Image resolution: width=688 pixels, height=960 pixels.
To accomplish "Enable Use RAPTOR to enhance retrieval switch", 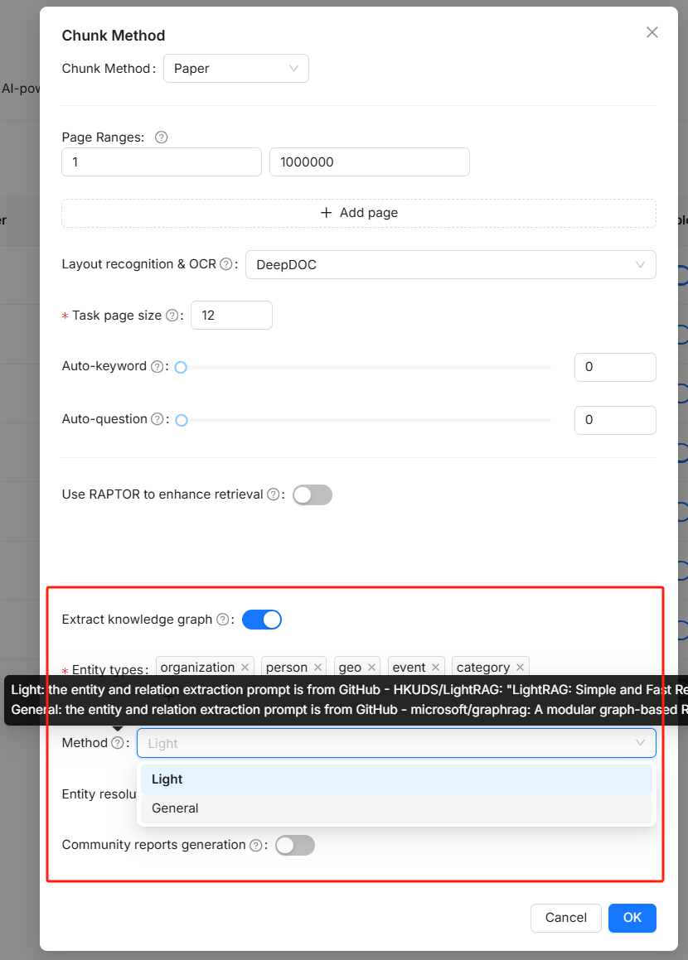I will (x=312, y=495).
